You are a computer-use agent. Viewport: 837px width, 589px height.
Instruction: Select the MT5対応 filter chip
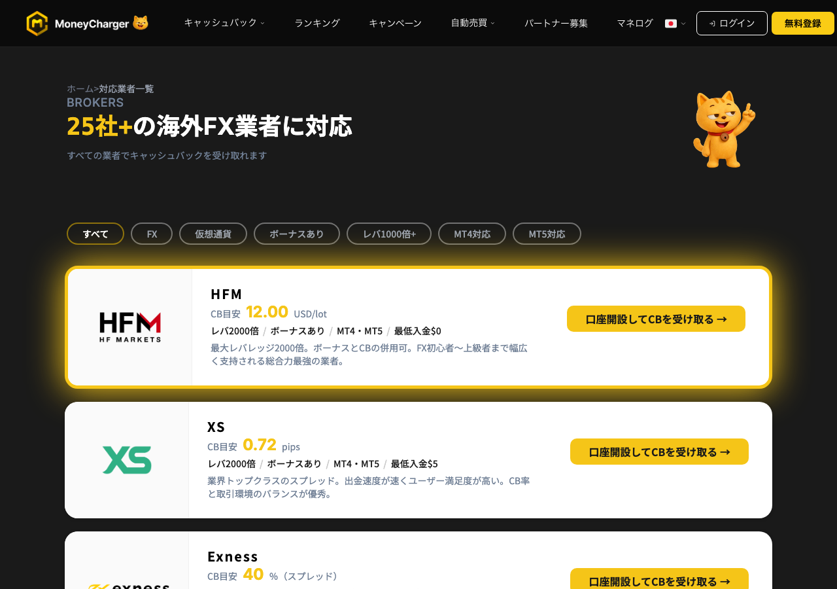pyautogui.click(x=547, y=234)
